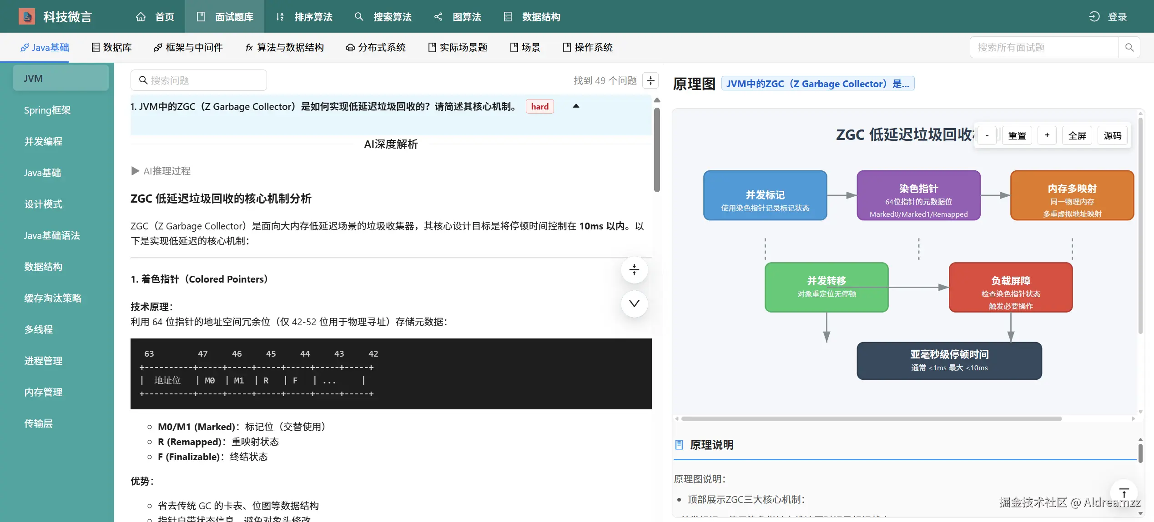This screenshot has height=522, width=1154.
Task: Zoom out the diagram with the minus button
Action: click(x=987, y=135)
